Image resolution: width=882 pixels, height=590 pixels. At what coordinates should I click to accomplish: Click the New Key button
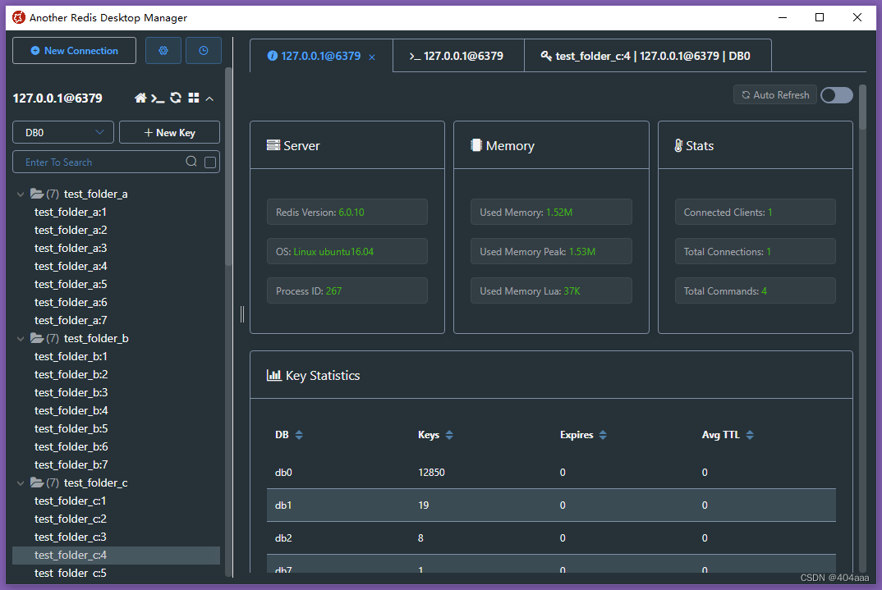click(169, 133)
